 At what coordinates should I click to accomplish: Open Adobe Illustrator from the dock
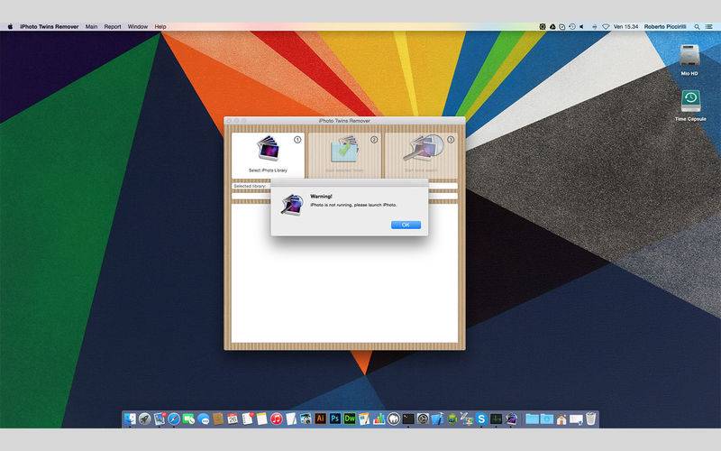click(321, 419)
